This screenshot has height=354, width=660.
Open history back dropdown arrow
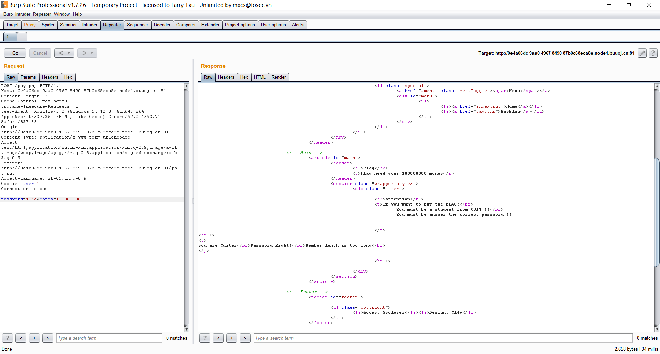tap(69, 53)
